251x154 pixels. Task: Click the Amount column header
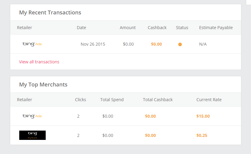[128, 28]
